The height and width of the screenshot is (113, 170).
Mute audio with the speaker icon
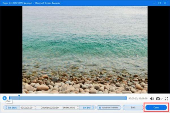point(152,99)
